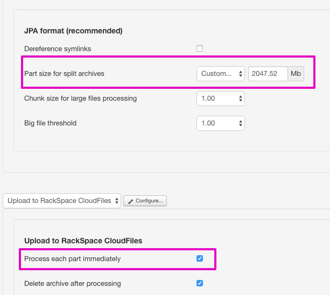
Task: Click the Process each part immediately label
Action: [x=72, y=259]
